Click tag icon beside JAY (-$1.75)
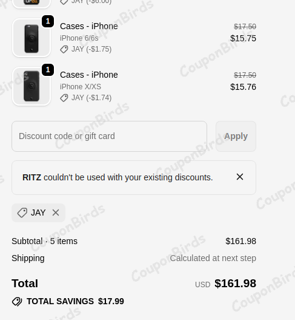This screenshot has width=295, height=320. pos(64,49)
